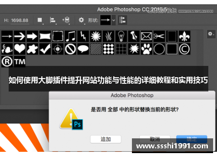Image resolution: width=217 pixels, height=157 pixels.
Task: Select the paw print shape
Action: (x=147, y=49)
